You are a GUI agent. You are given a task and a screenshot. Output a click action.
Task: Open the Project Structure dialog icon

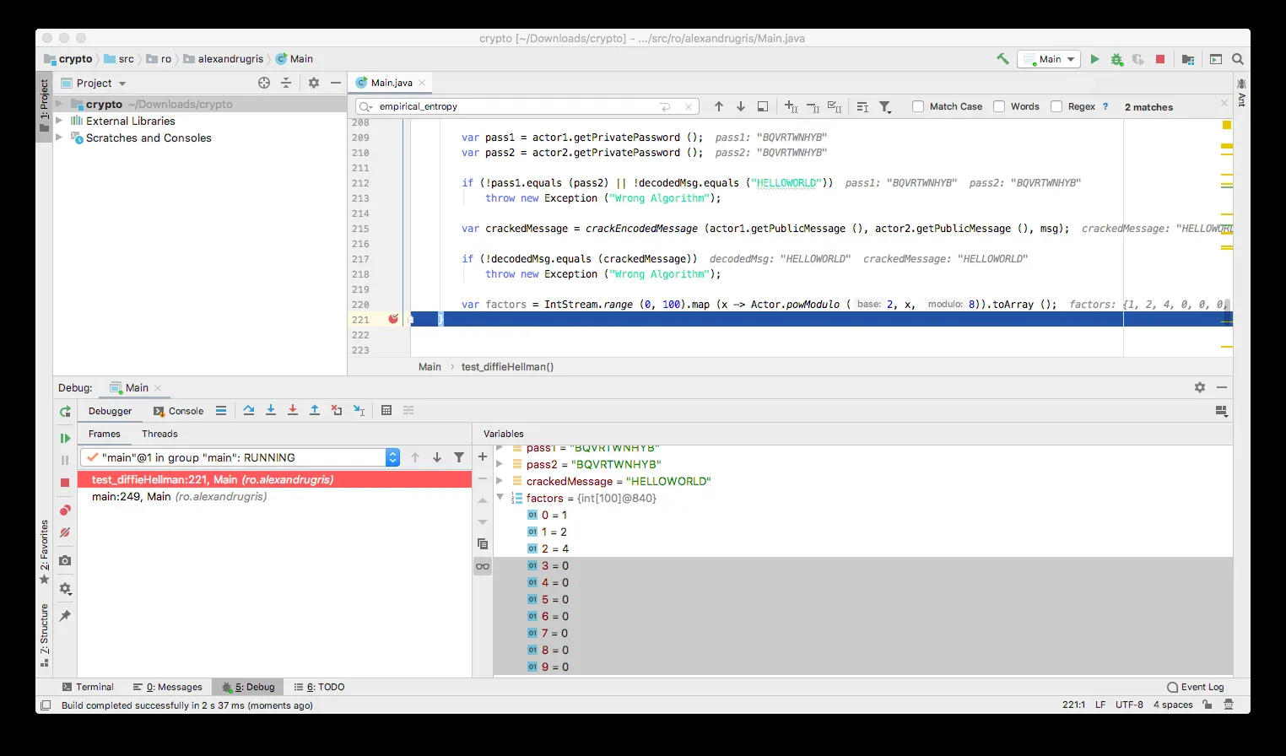[1188, 59]
